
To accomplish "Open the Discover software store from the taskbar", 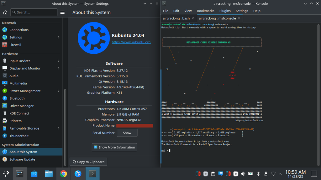I will coord(34,173).
